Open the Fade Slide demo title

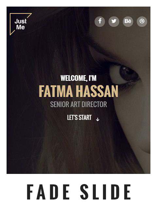coord(79,192)
